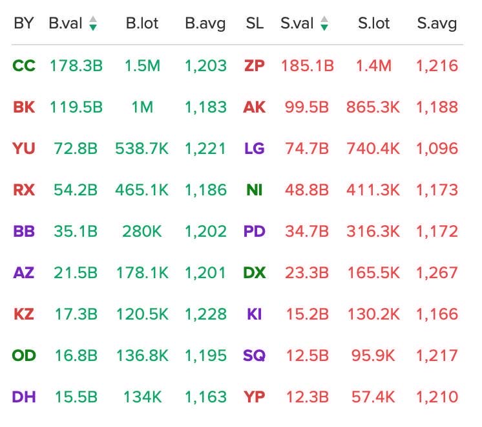
Task: Select the SL column header
Action: 255,24
